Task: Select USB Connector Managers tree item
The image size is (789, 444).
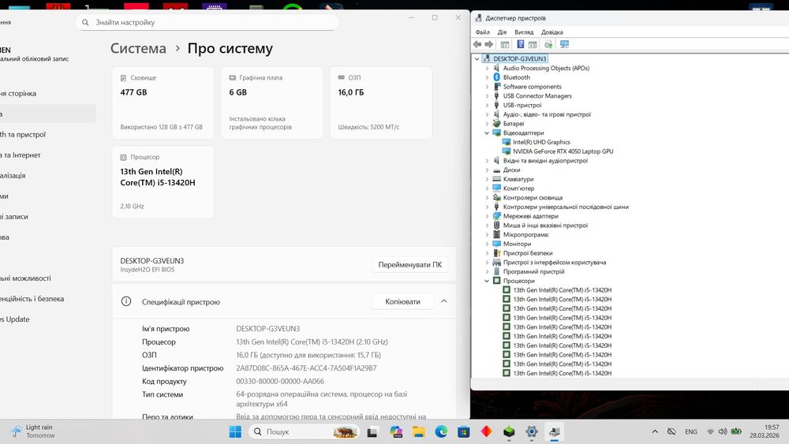Action: click(537, 96)
